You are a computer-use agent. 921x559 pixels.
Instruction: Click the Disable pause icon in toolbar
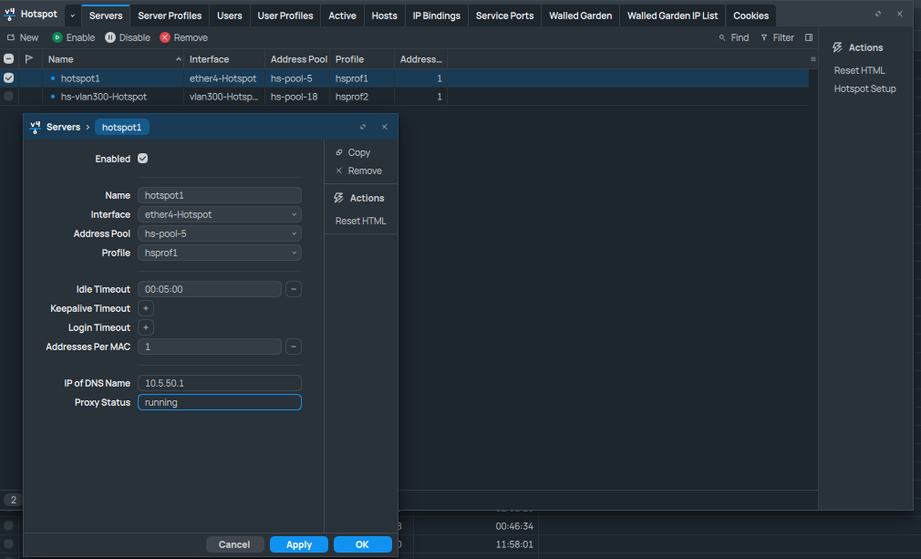pos(110,37)
